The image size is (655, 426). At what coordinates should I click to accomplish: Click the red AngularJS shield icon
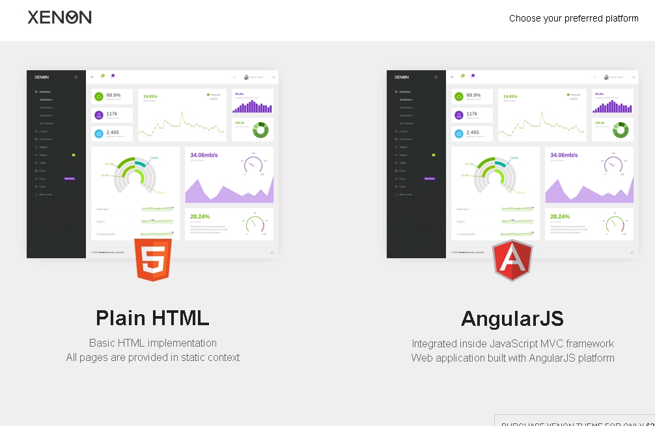click(512, 260)
